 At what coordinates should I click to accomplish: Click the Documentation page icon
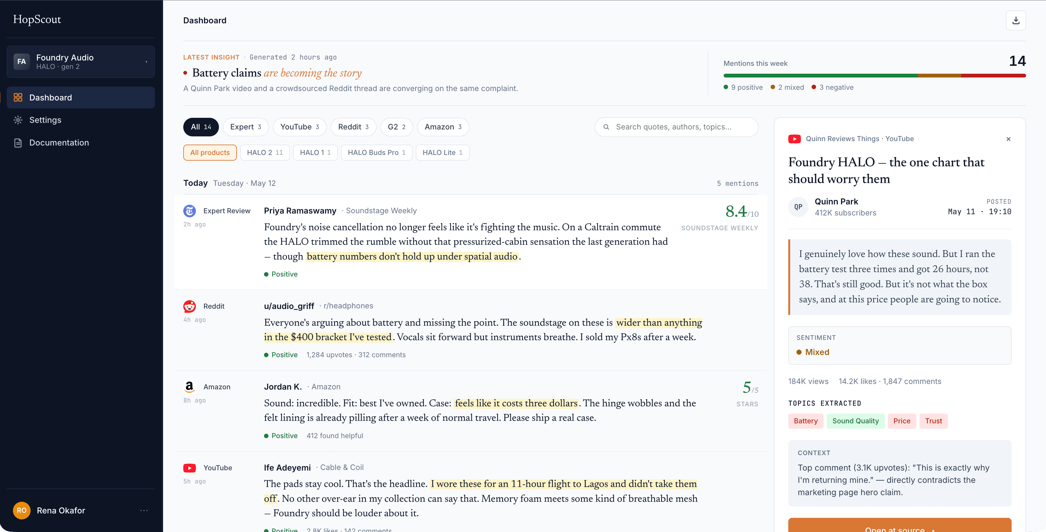[18, 143]
